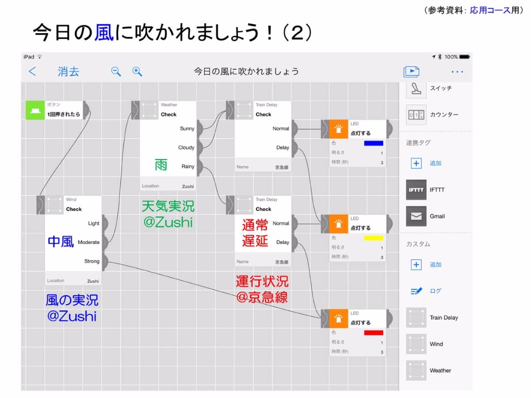Click the Rainy output connector
Viewport: 531px width, 398px height.
(200, 166)
